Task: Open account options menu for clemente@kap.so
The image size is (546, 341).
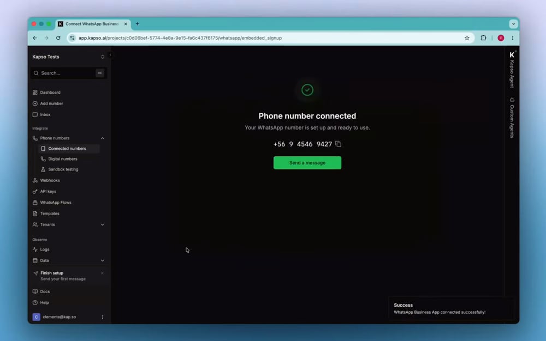Action: click(x=103, y=317)
